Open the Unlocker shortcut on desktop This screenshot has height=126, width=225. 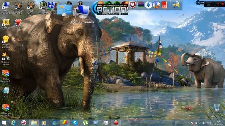6,59
